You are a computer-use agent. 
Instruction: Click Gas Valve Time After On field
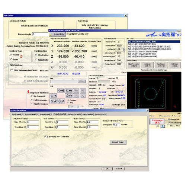pos(62,122)
